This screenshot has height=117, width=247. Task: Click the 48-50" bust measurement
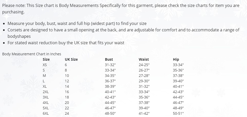[x=110, y=113]
